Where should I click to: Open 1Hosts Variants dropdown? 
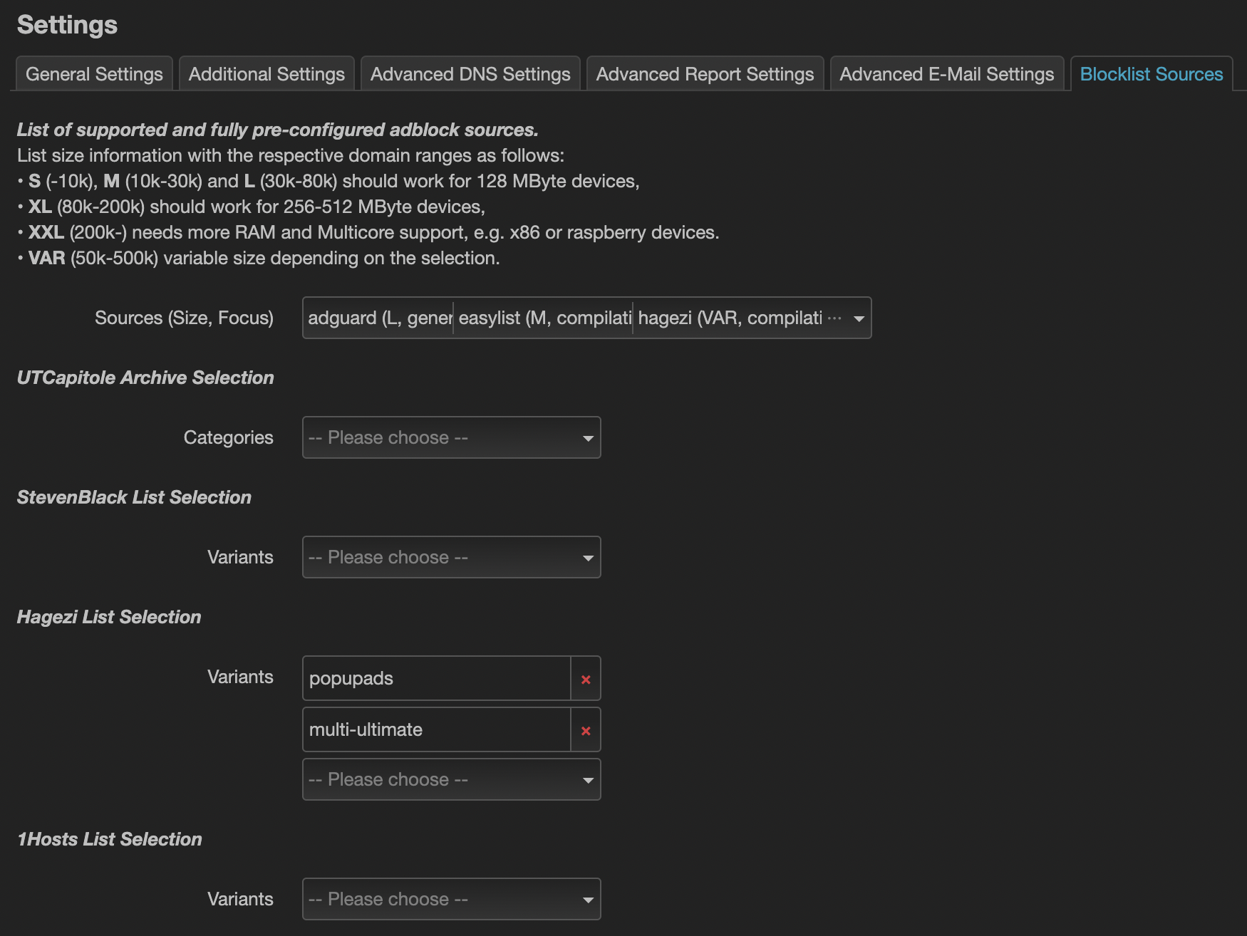click(450, 899)
